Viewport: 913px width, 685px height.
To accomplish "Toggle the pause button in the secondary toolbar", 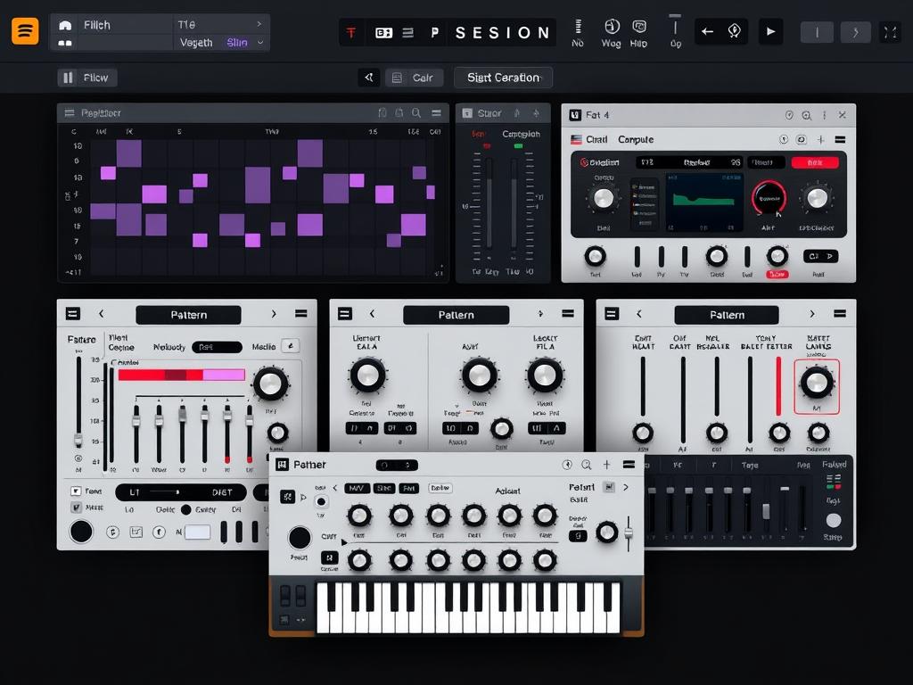I will [69, 78].
